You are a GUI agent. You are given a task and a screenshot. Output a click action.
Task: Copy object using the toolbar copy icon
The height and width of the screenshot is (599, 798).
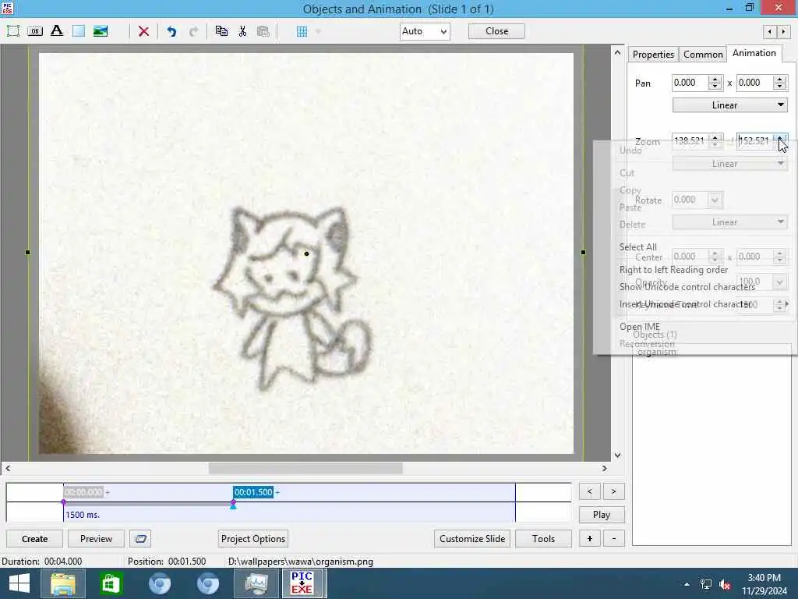(221, 31)
